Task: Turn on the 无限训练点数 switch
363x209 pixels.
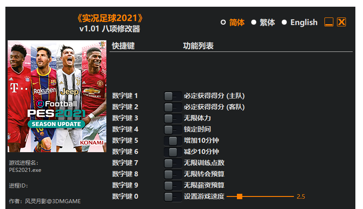Action: click(x=173, y=163)
